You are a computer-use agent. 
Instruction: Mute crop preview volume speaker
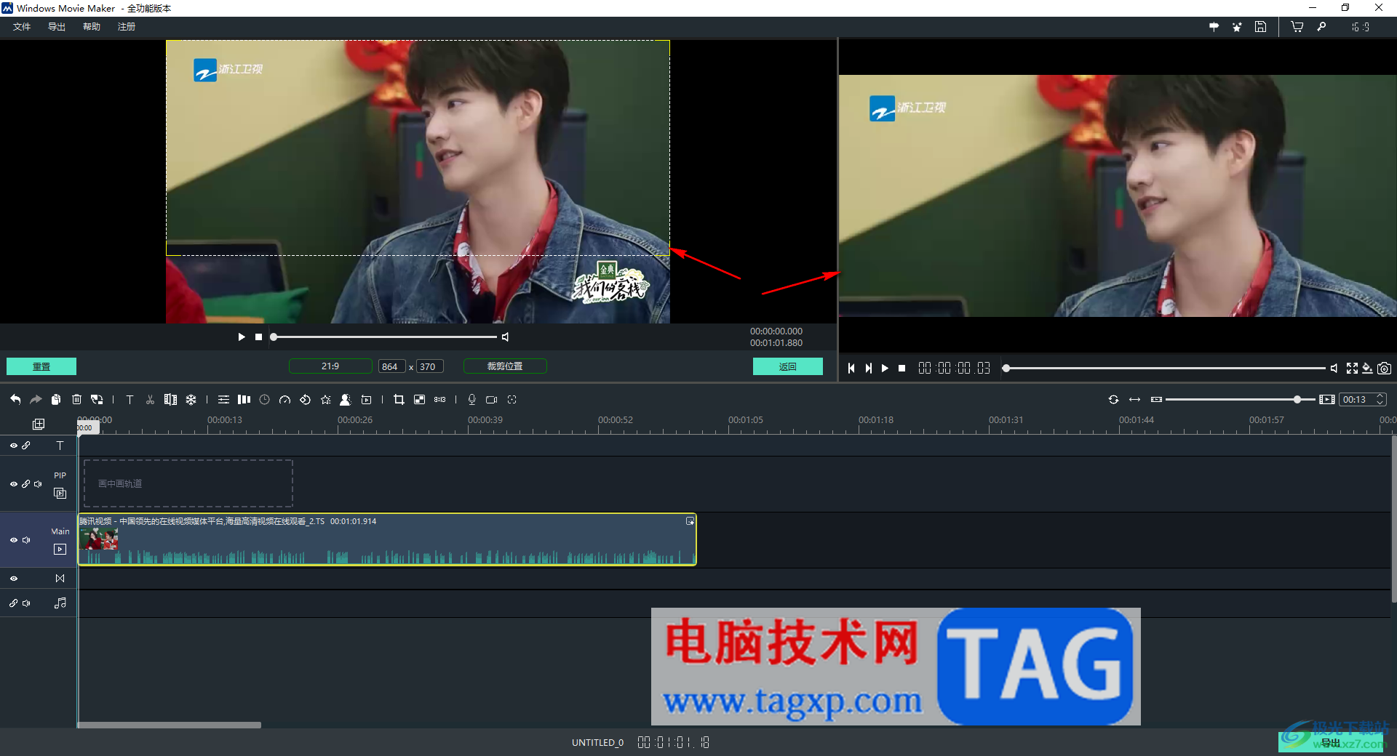(505, 337)
